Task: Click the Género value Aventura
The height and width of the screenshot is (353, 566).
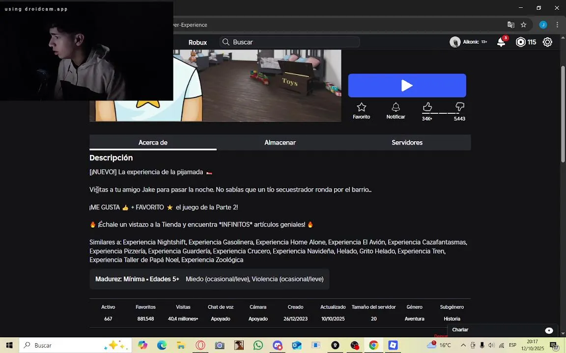Action: pos(414,319)
